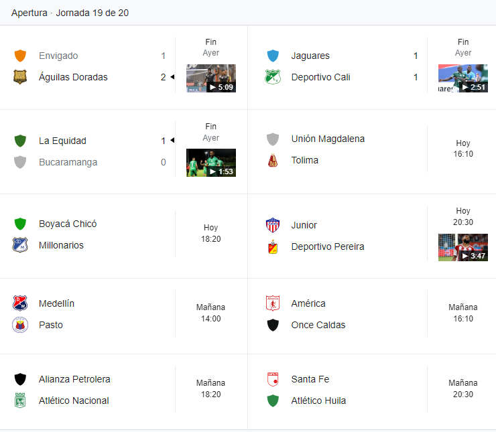Click the Millonarios team crest
Screen dimensions: 496x432
coord(20,245)
